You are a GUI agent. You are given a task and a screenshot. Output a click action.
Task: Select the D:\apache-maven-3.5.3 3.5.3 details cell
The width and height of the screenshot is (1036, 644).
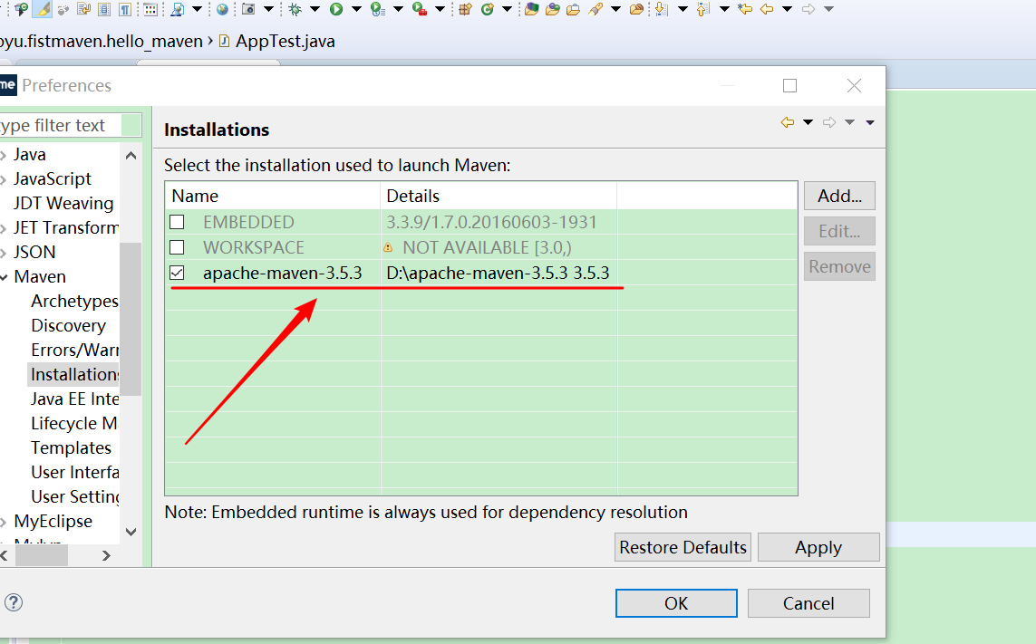click(498, 273)
